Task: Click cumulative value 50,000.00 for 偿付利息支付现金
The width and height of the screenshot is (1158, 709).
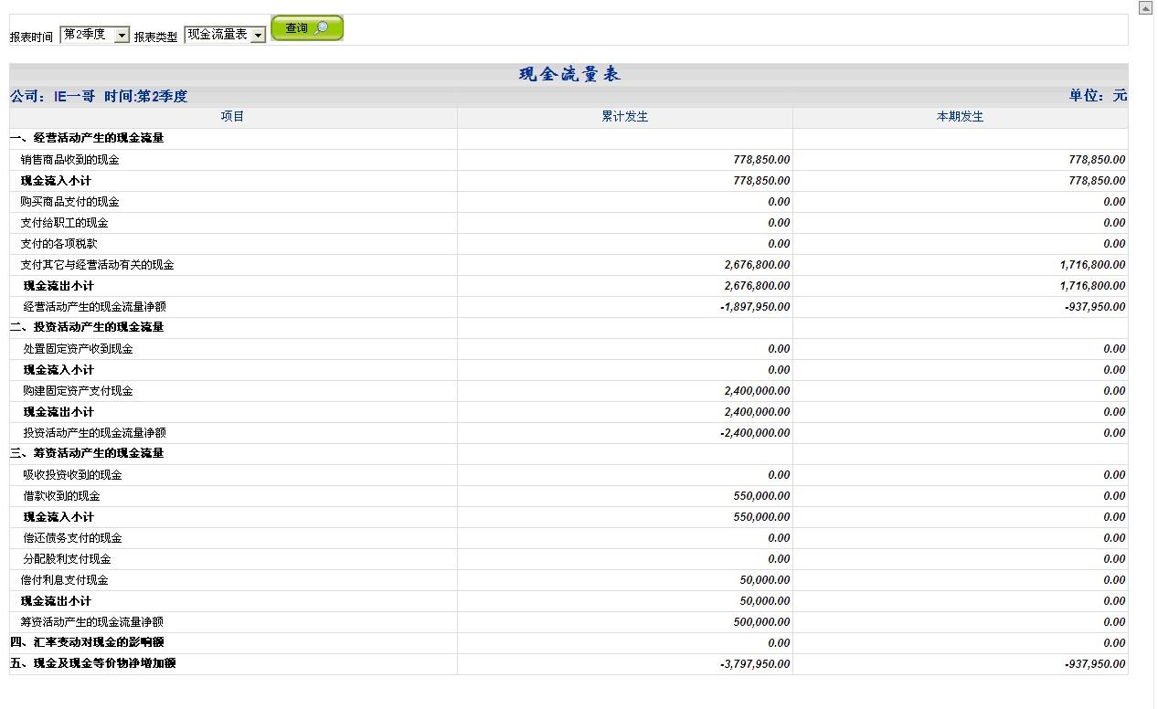Action: point(765,580)
